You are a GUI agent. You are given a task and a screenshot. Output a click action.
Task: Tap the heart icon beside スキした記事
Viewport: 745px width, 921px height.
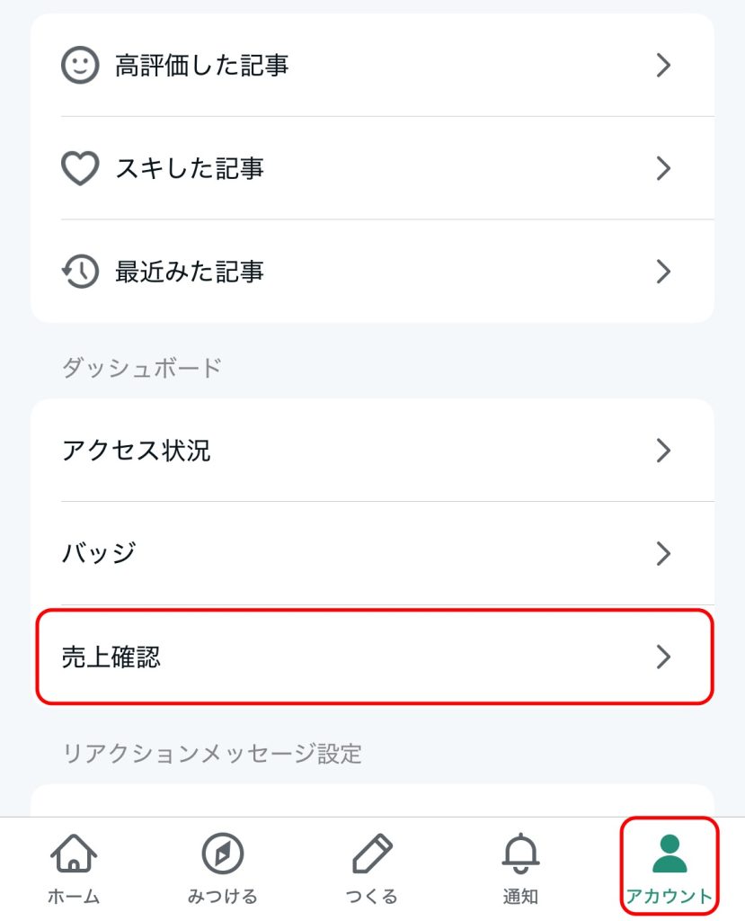(x=80, y=168)
